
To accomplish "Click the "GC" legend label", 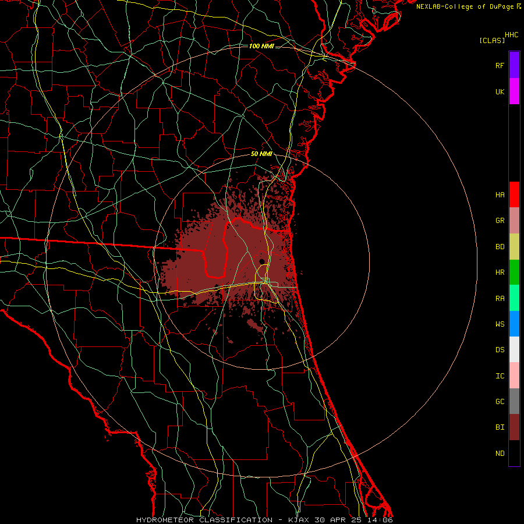I will pos(500,401).
